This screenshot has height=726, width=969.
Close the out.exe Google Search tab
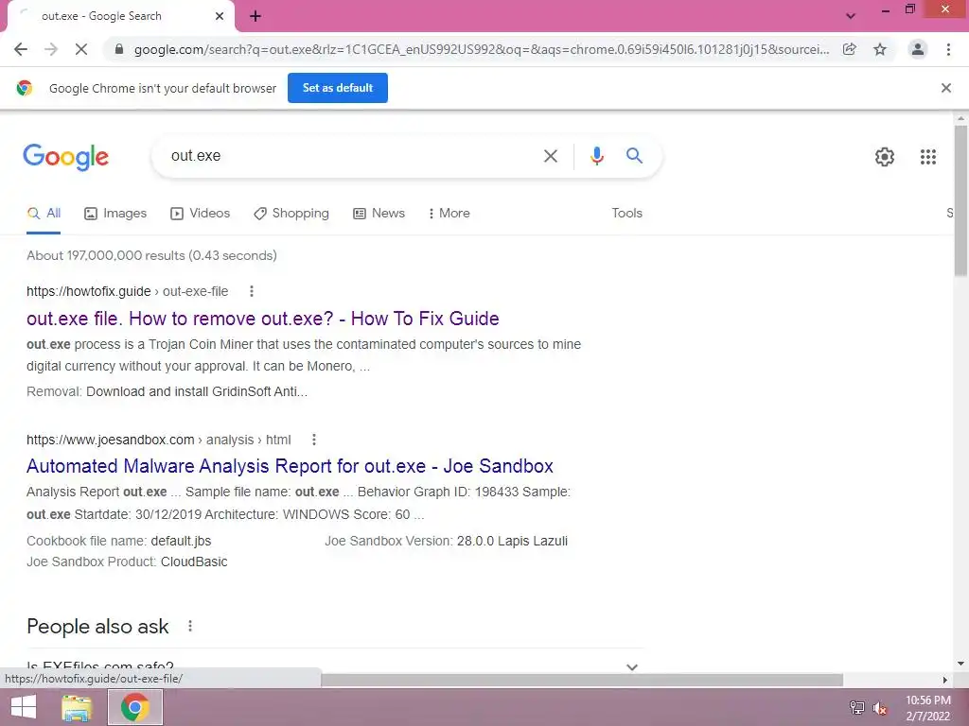[220, 16]
